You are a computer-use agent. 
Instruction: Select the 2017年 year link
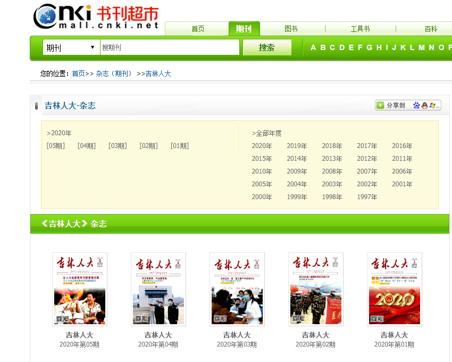tap(367, 146)
